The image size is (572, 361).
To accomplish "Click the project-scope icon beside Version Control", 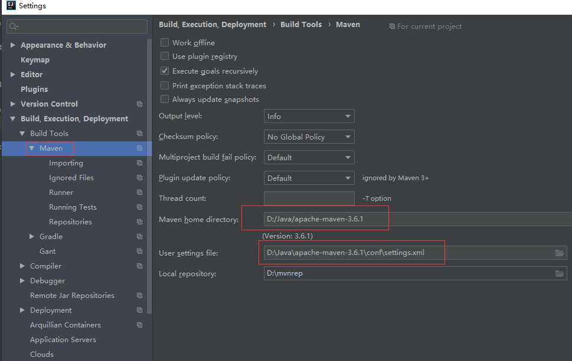I will click(x=139, y=104).
